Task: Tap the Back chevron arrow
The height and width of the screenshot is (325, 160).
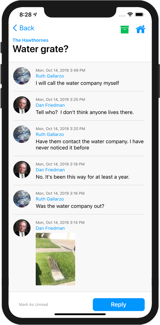Action: pyautogui.click(x=15, y=28)
